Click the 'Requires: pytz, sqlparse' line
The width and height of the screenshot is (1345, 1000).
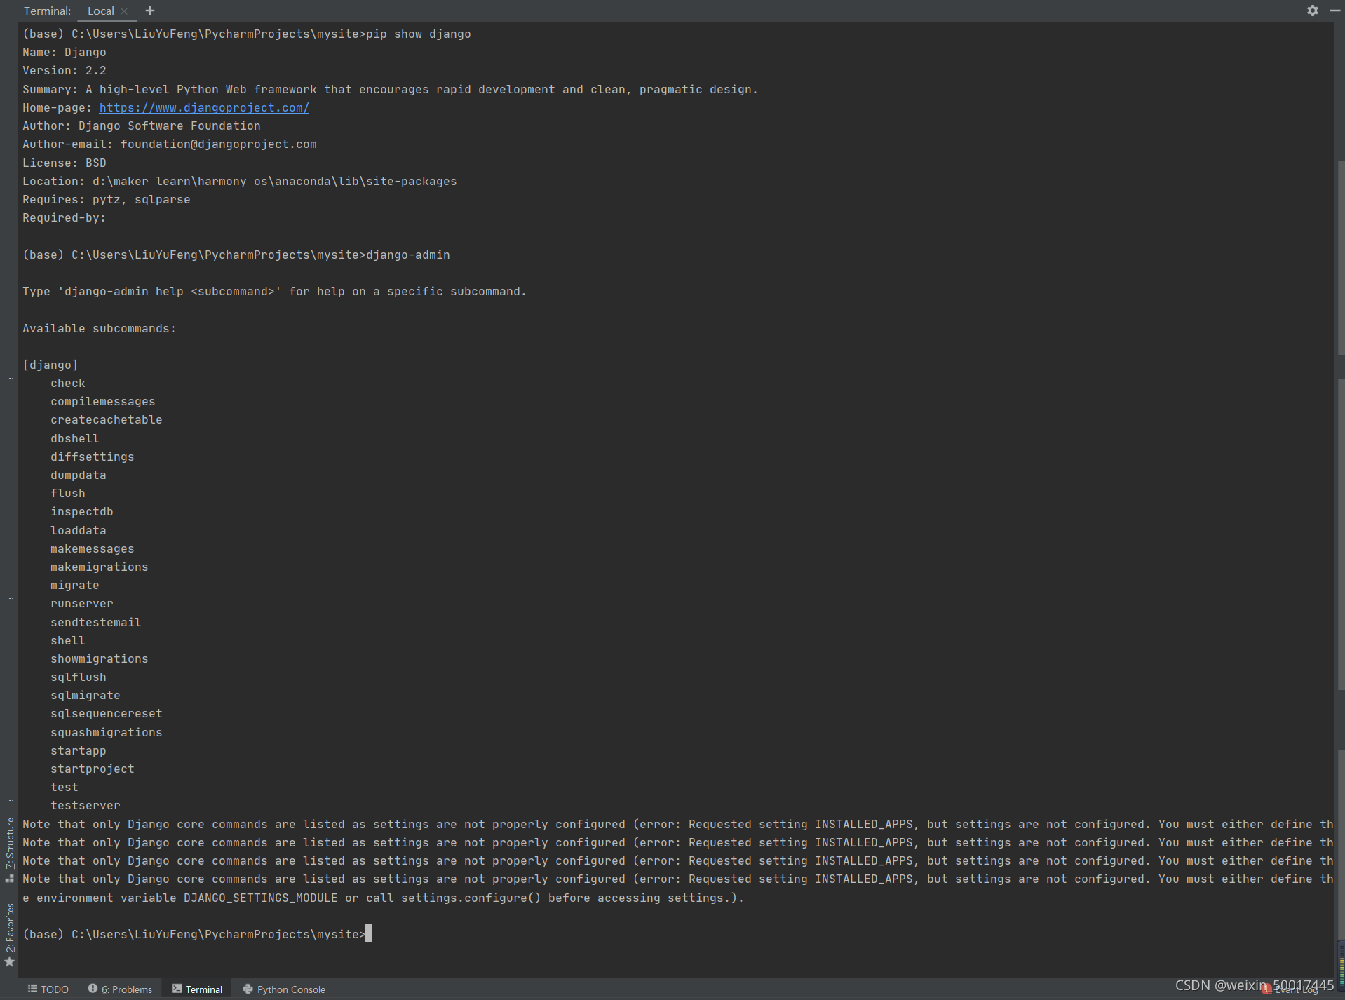(x=107, y=199)
